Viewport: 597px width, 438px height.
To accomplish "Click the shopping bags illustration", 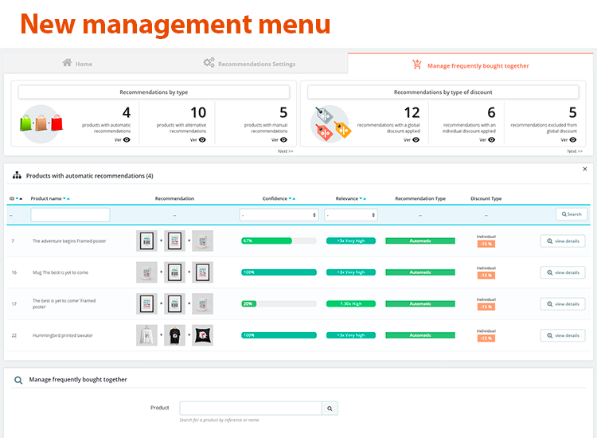I will 41,123.
